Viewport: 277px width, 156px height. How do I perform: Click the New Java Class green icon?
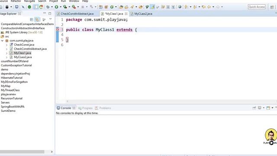click(x=112, y=7)
